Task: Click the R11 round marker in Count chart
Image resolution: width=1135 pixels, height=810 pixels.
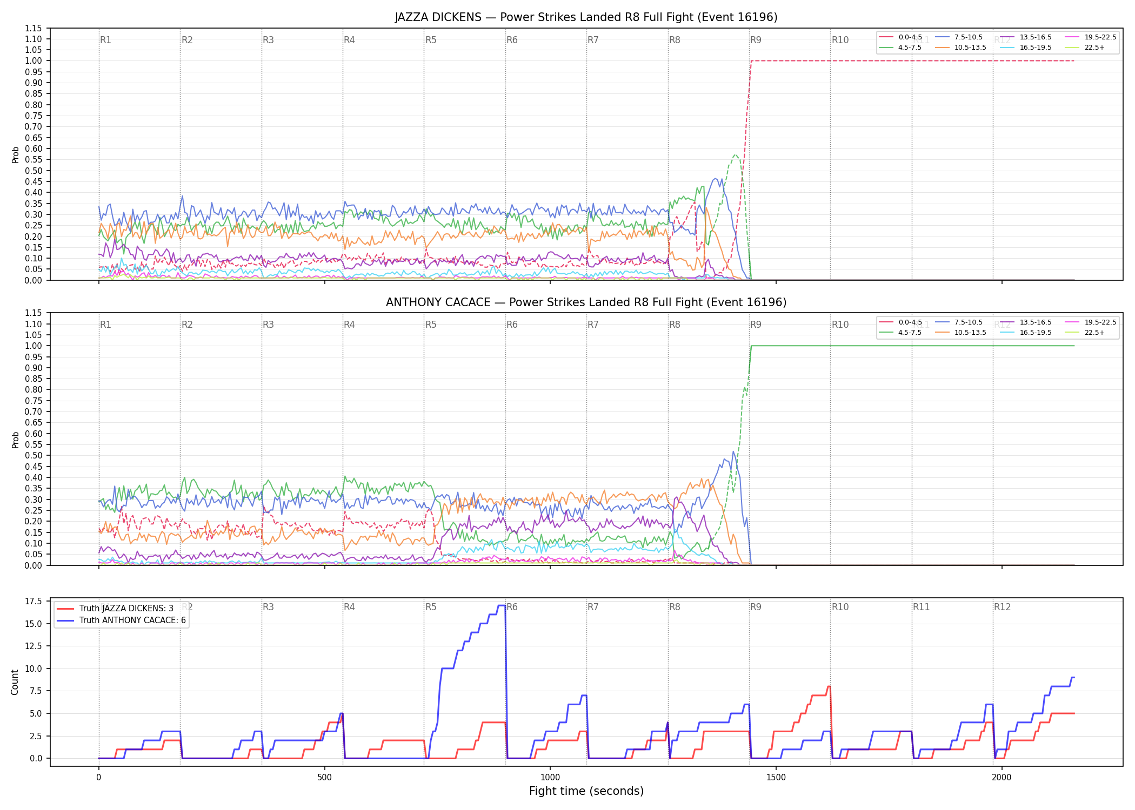Action: point(922,607)
